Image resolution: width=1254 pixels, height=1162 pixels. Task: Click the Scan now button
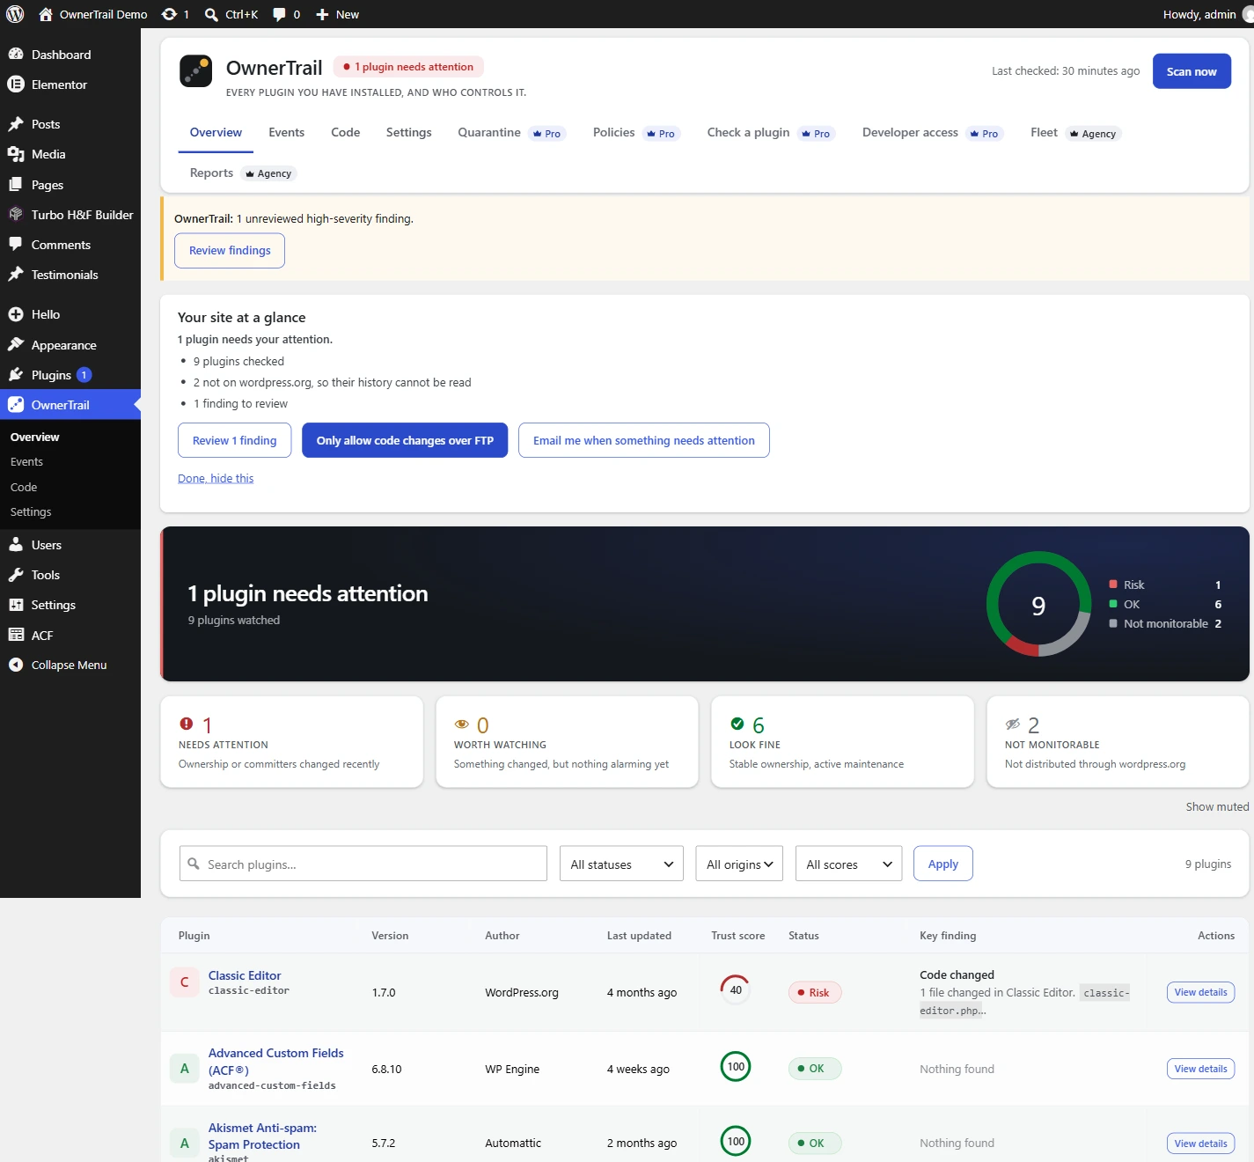[x=1192, y=71]
